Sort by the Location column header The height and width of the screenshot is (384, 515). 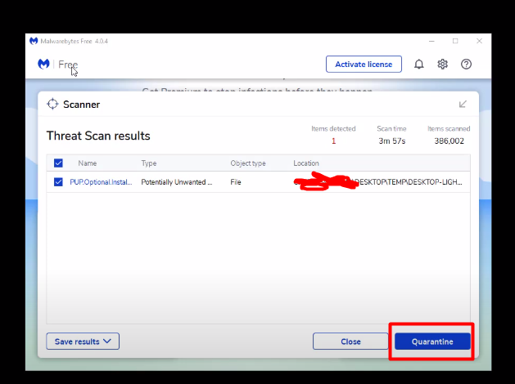(306, 163)
